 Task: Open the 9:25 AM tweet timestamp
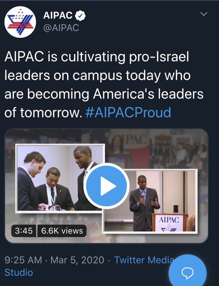pyautogui.click(x=23, y=260)
